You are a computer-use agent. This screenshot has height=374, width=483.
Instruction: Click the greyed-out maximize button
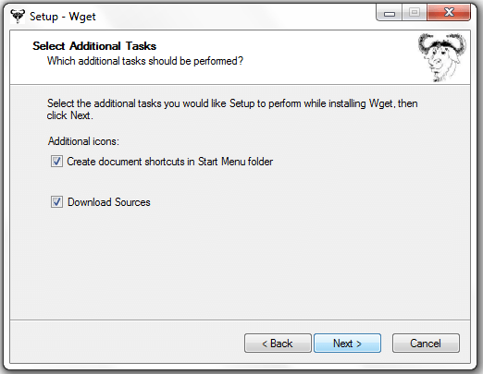415,13
